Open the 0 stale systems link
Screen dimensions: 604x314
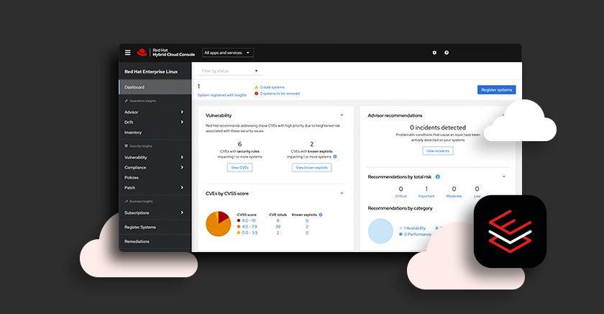[272, 87]
